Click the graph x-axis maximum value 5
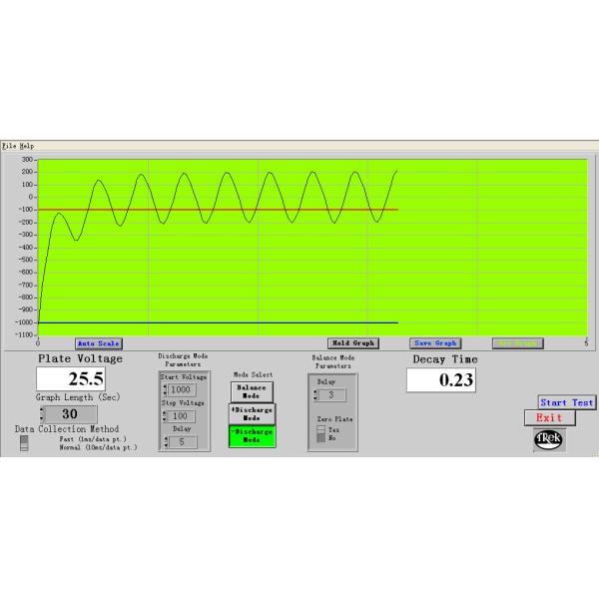The image size is (599, 599). (x=586, y=343)
